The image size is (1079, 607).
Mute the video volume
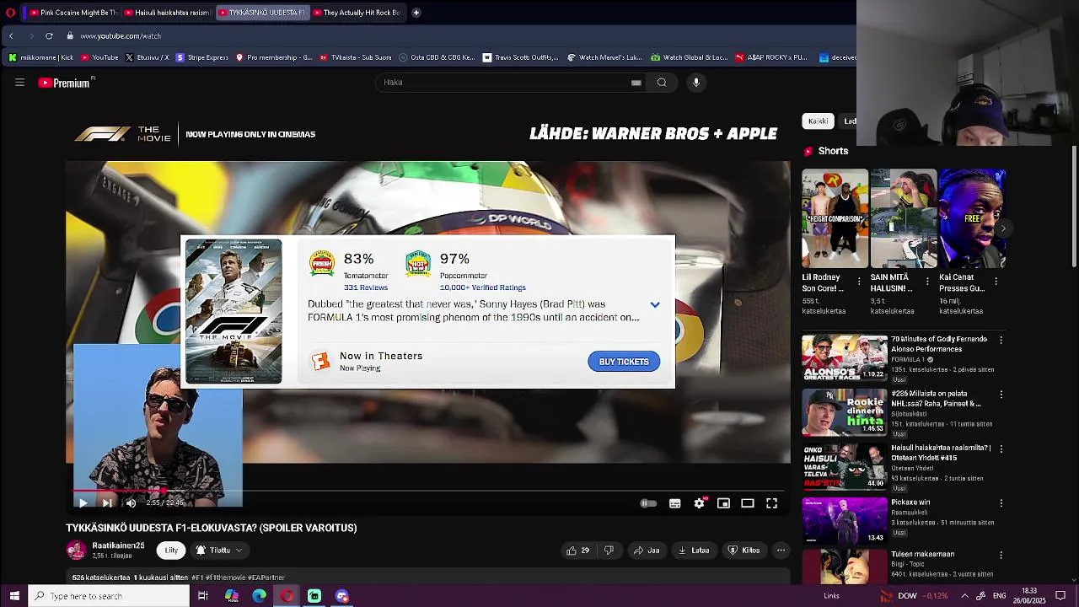(x=131, y=503)
